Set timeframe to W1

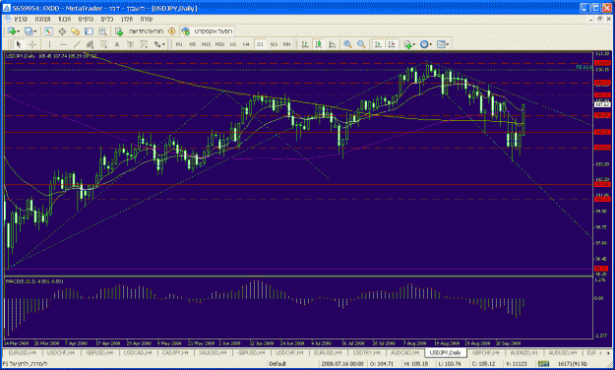click(x=274, y=44)
